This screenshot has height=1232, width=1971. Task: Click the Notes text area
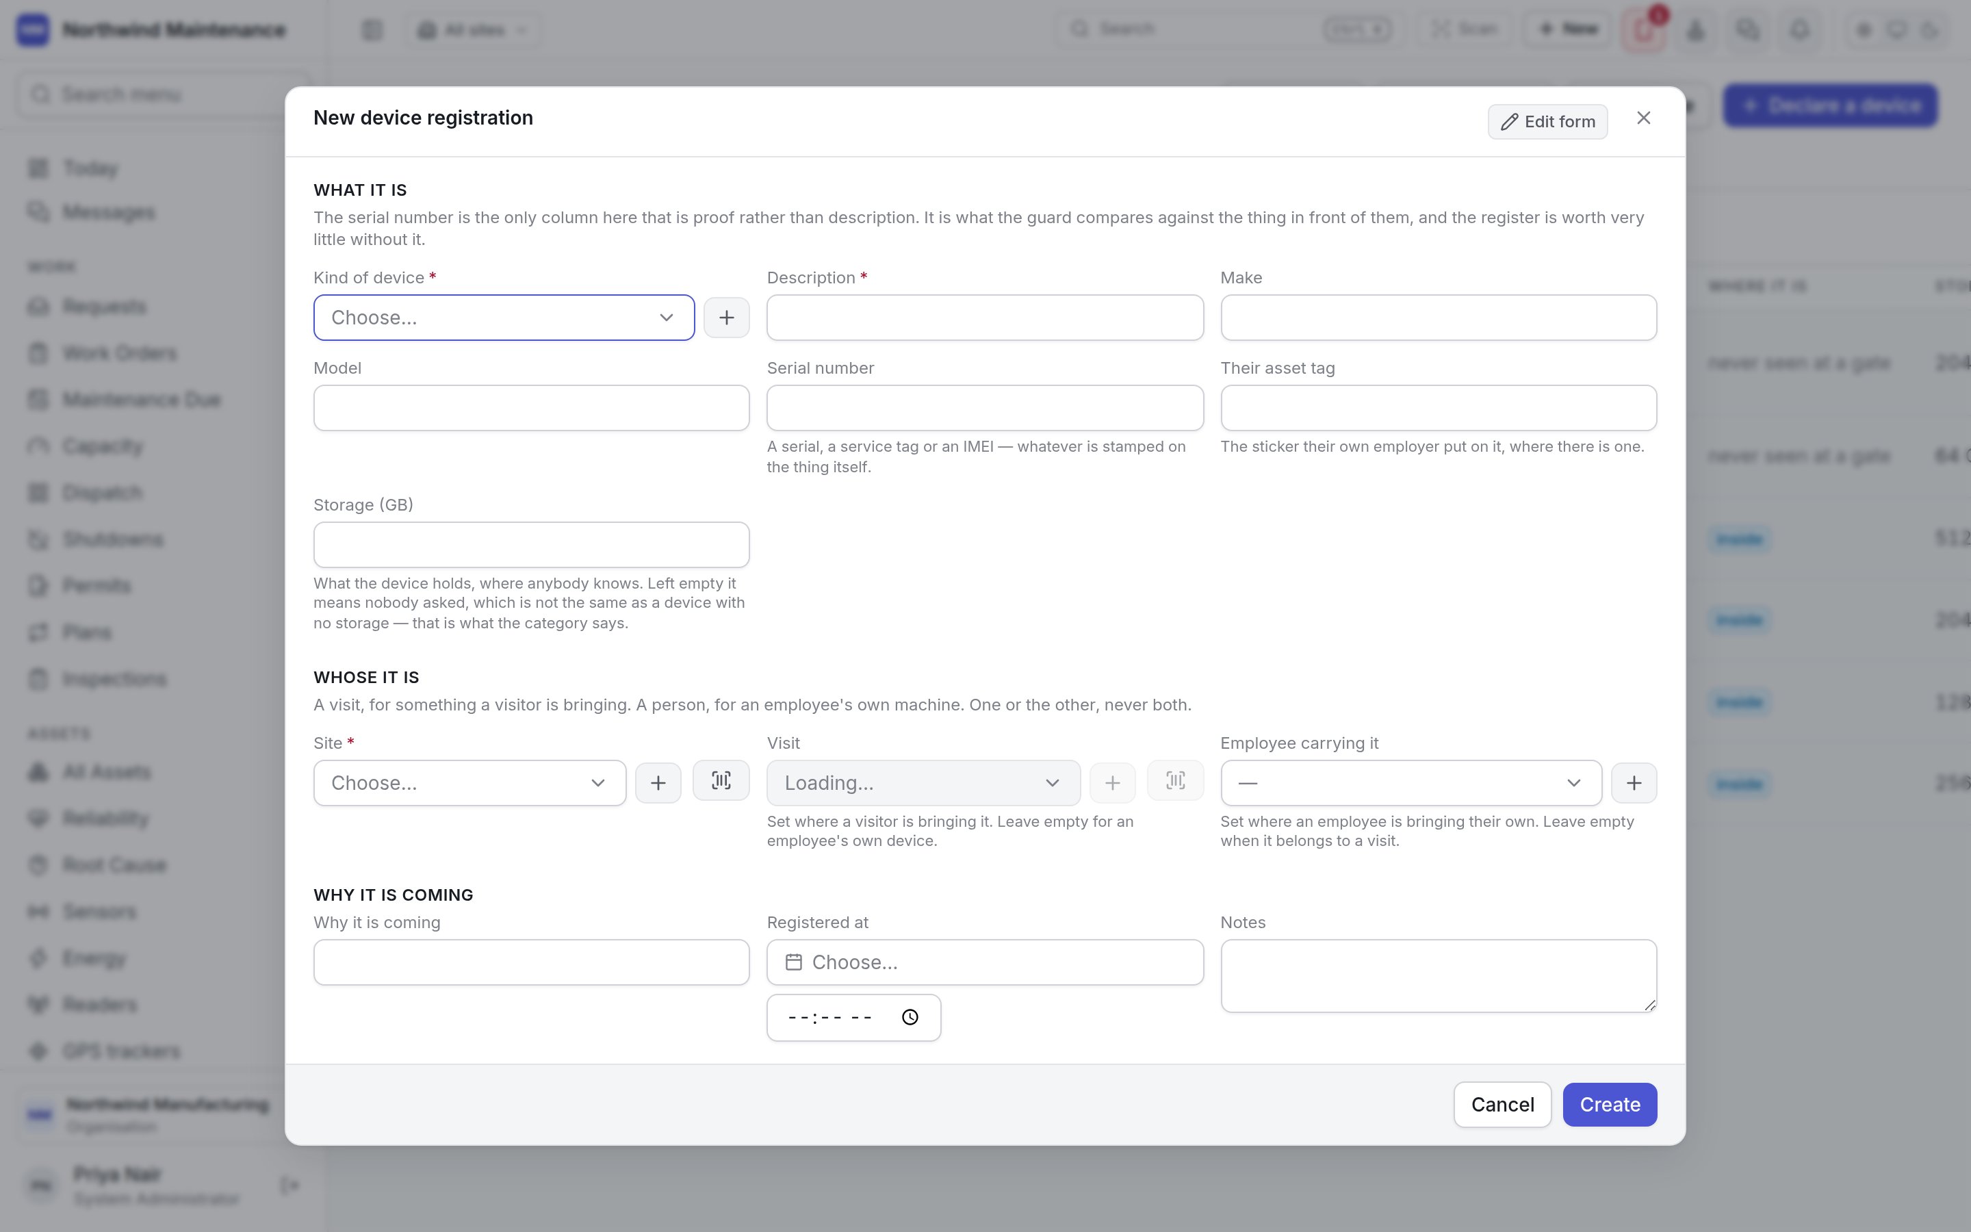tap(1439, 976)
